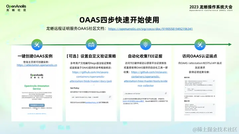Click the text 登陆主页即可创建实例
The image size is (239, 134).
pyautogui.click(x=36, y=62)
